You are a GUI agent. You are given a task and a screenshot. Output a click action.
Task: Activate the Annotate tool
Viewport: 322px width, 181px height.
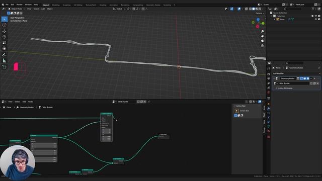tap(5, 55)
